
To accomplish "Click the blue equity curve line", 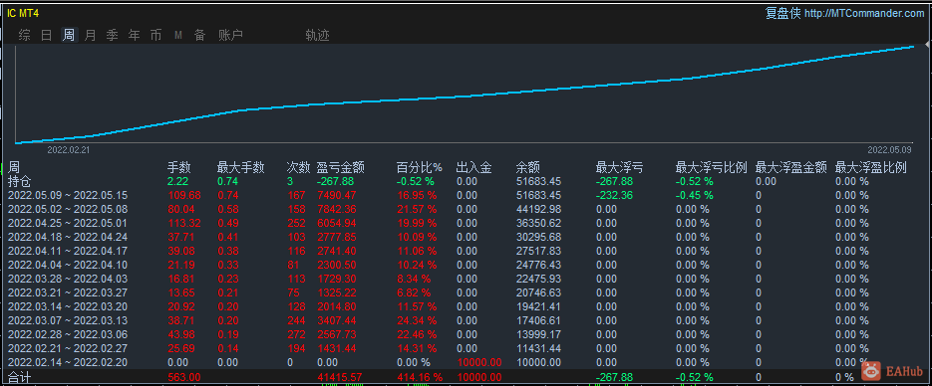I will 464,96.
